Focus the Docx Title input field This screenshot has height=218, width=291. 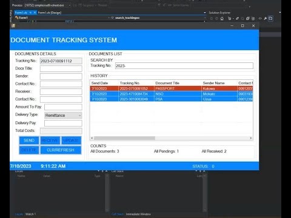61,68
